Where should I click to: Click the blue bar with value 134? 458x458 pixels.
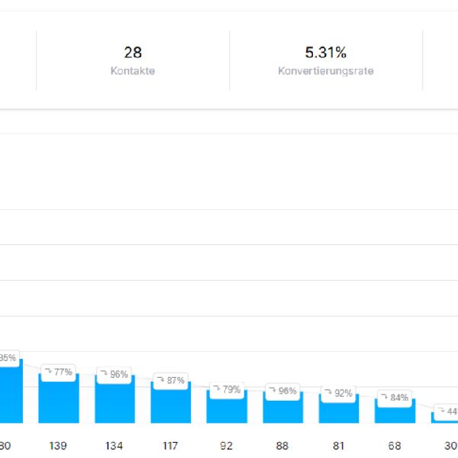[x=114, y=402]
